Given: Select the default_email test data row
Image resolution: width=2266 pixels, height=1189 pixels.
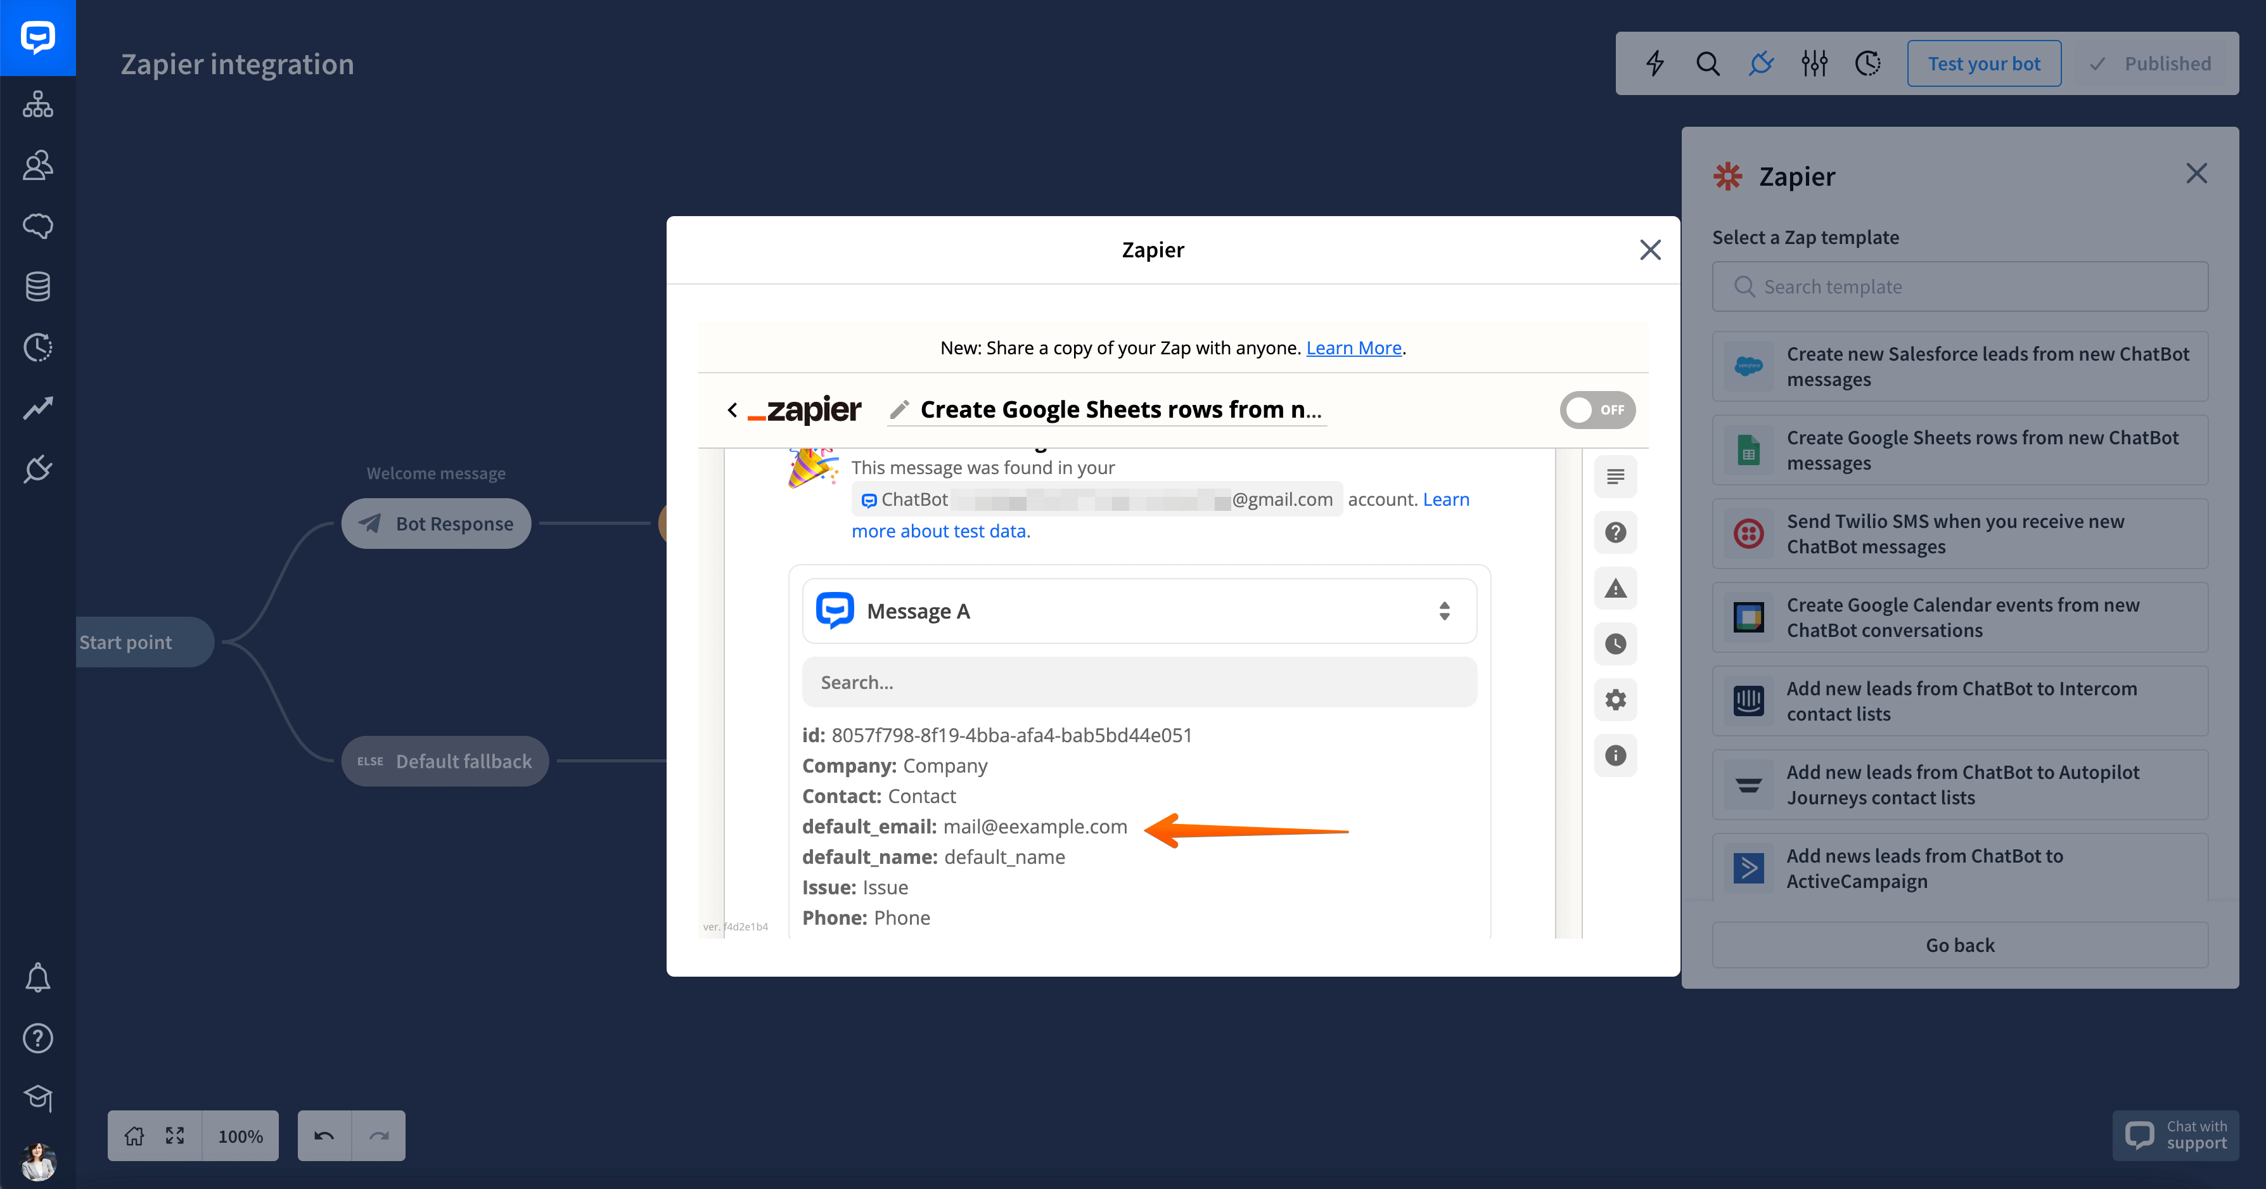Looking at the screenshot, I should point(964,826).
